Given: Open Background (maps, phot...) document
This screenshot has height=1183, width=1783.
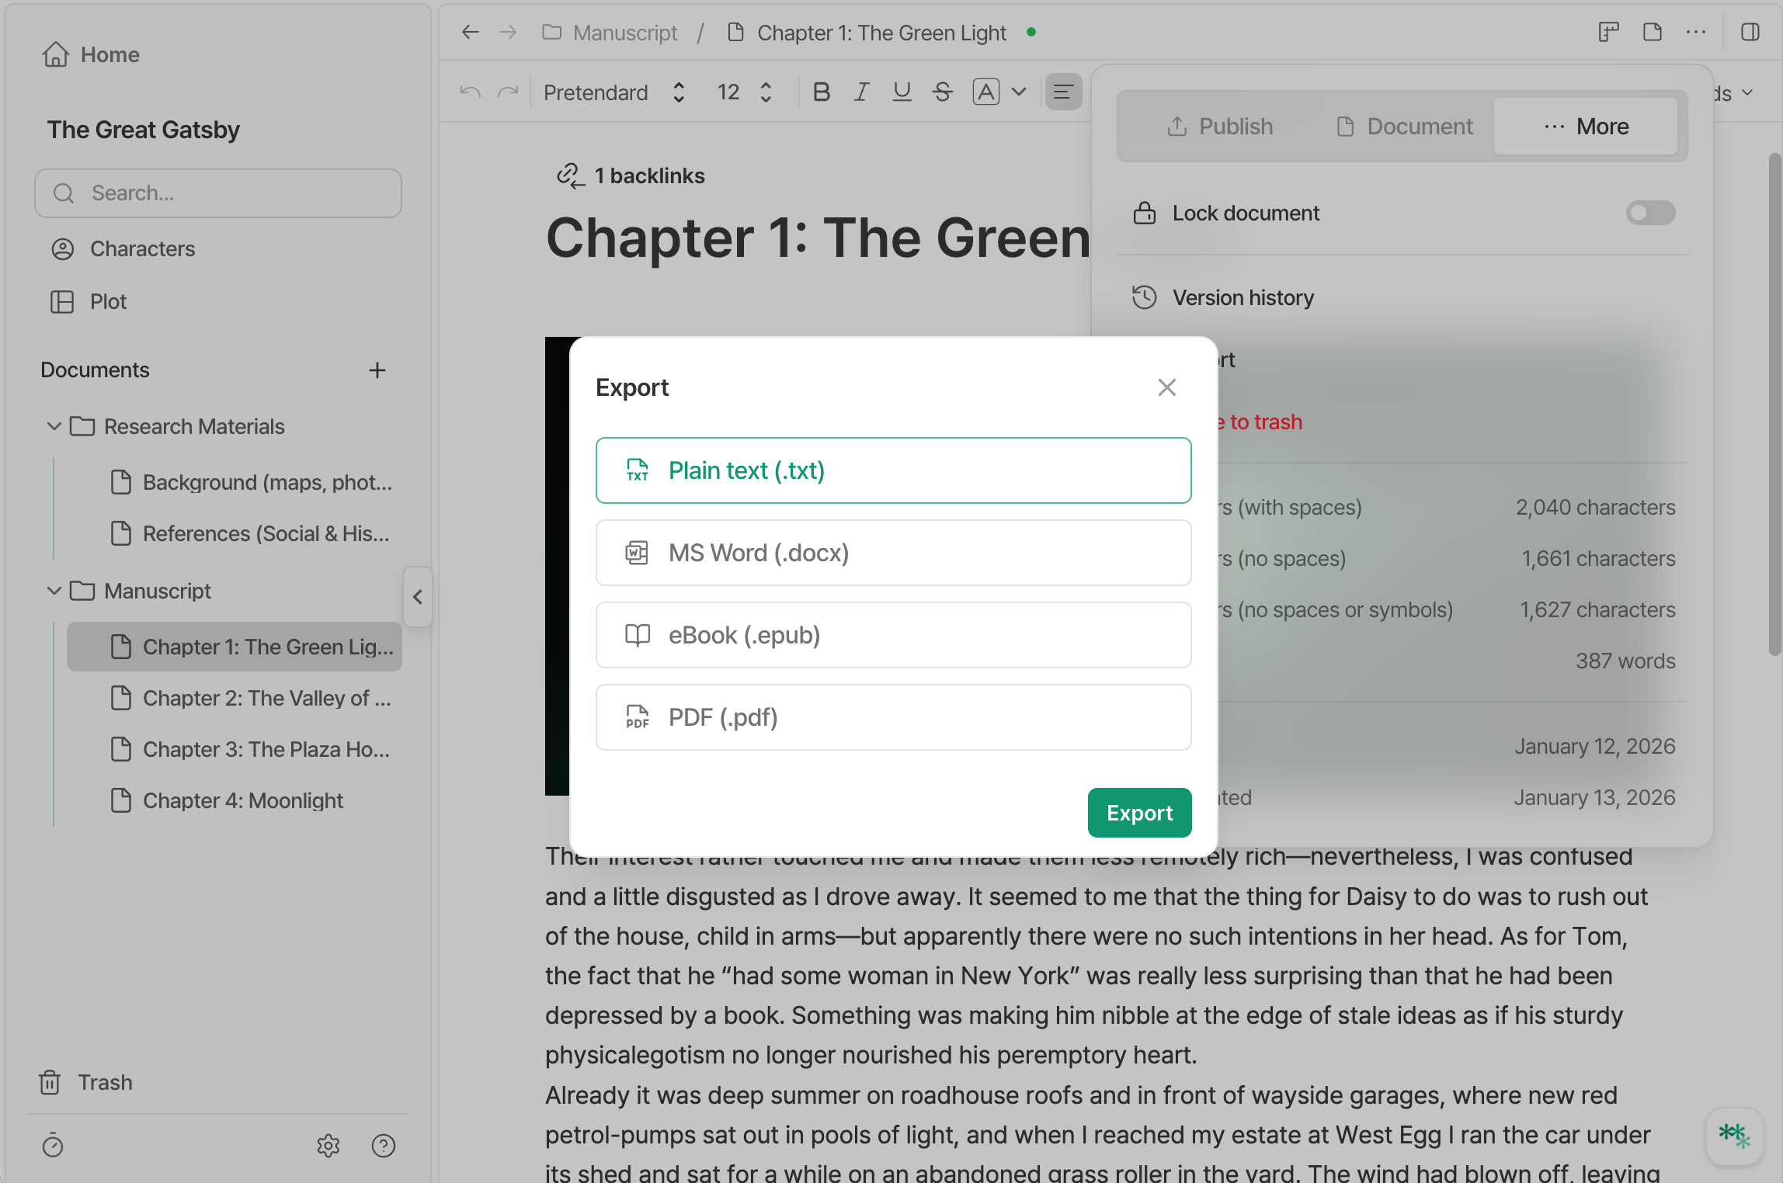Looking at the screenshot, I should (235, 482).
